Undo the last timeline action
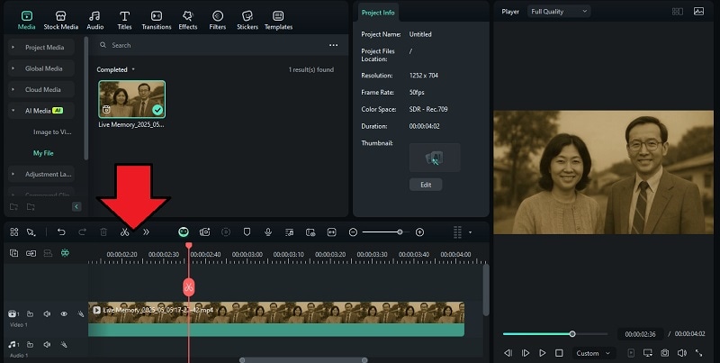Viewport: 720px width, 363px height. click(x=61, y=232)
